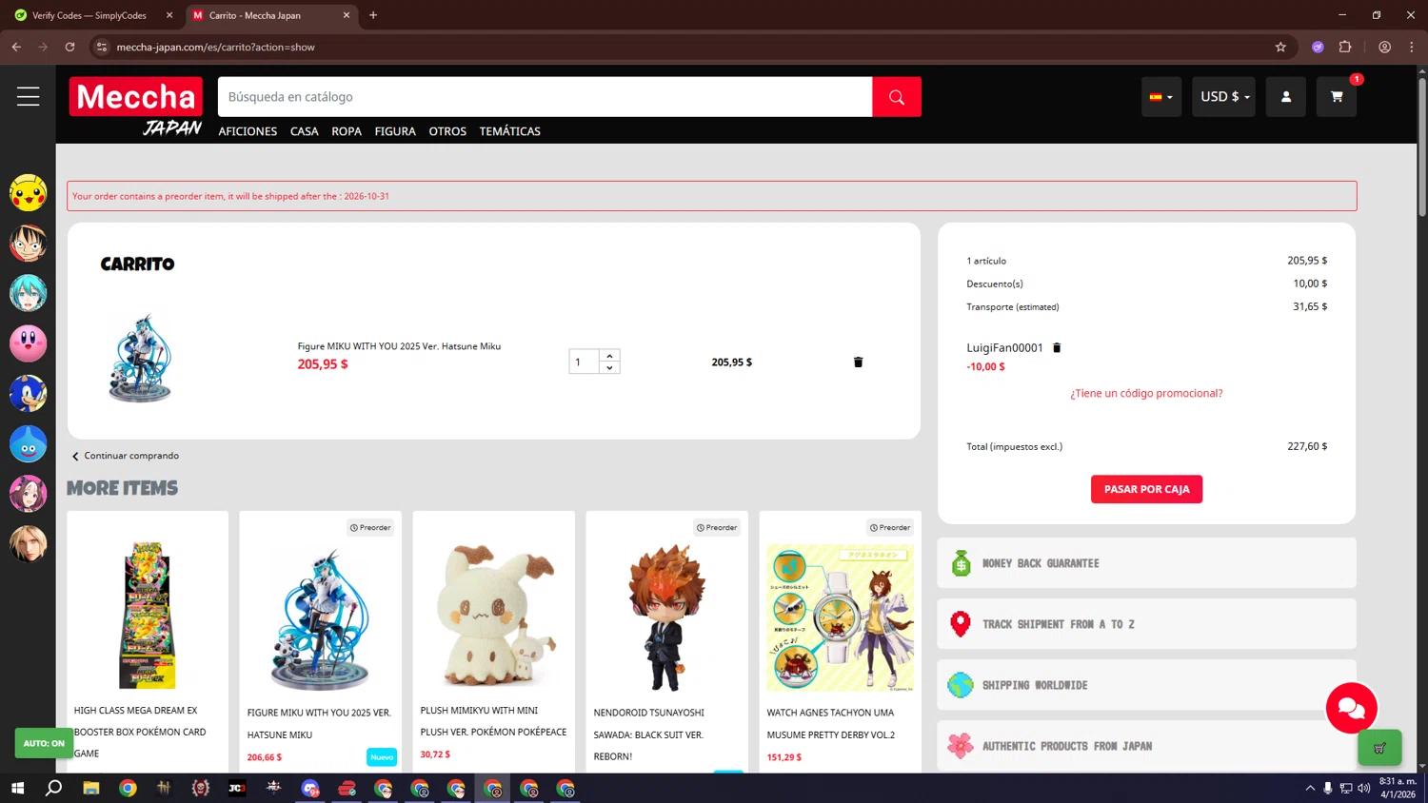The width and height of the screenshot is (1428, 803).
Task: Delete the Miku figure from cart
Action: click(858, 362)
